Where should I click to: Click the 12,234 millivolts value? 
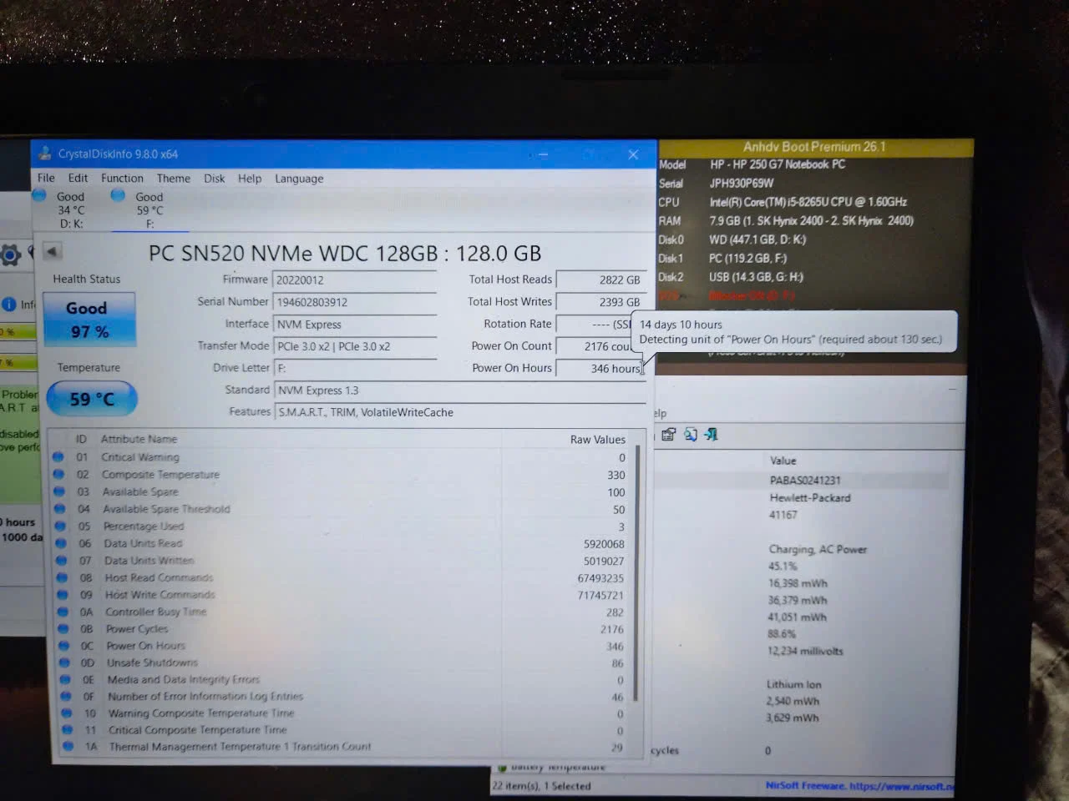tap(805, 651)
